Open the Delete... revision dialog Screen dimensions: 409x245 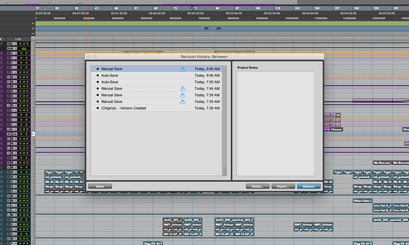coord(258,187)
